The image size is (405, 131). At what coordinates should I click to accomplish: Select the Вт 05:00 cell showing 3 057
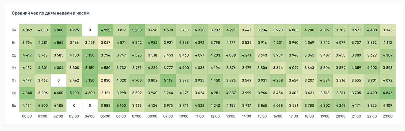pos(105,43)
